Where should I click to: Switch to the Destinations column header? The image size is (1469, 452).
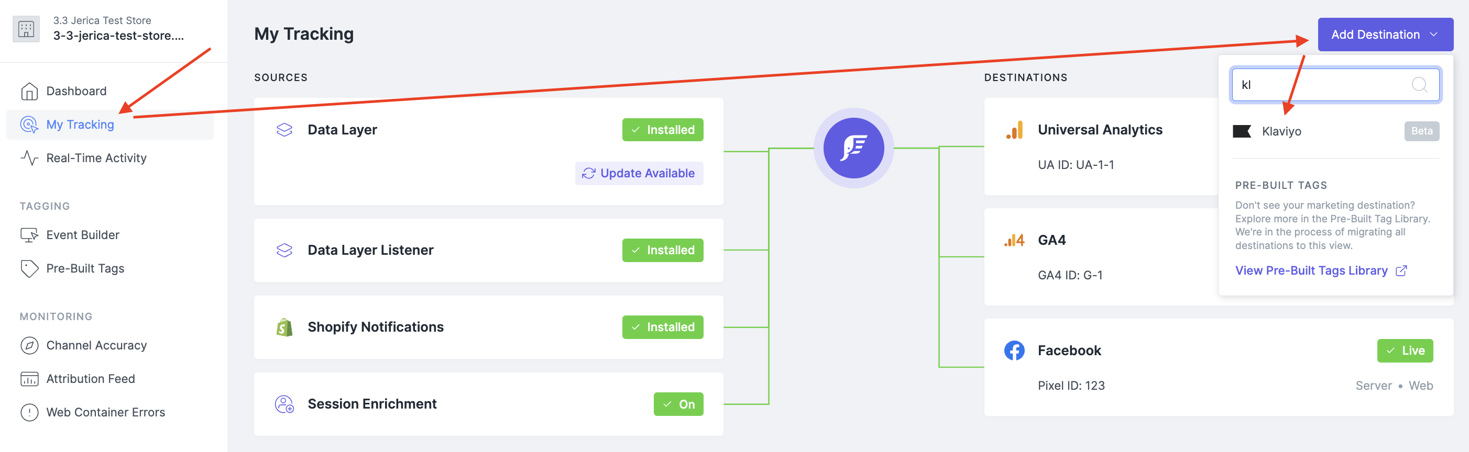(1026, 77)
